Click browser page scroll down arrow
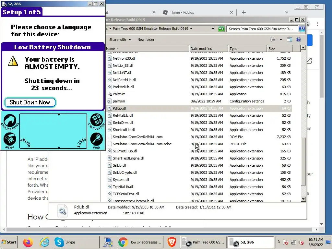 [322, 224]
